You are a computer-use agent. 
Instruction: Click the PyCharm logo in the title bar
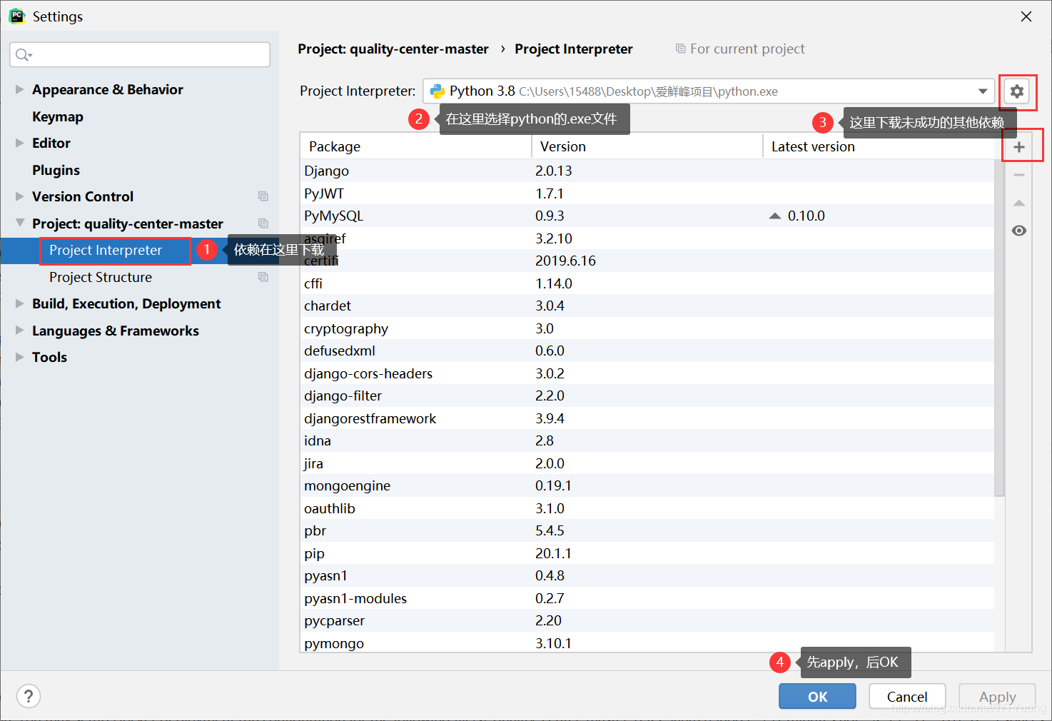click(x=17, y=16)
